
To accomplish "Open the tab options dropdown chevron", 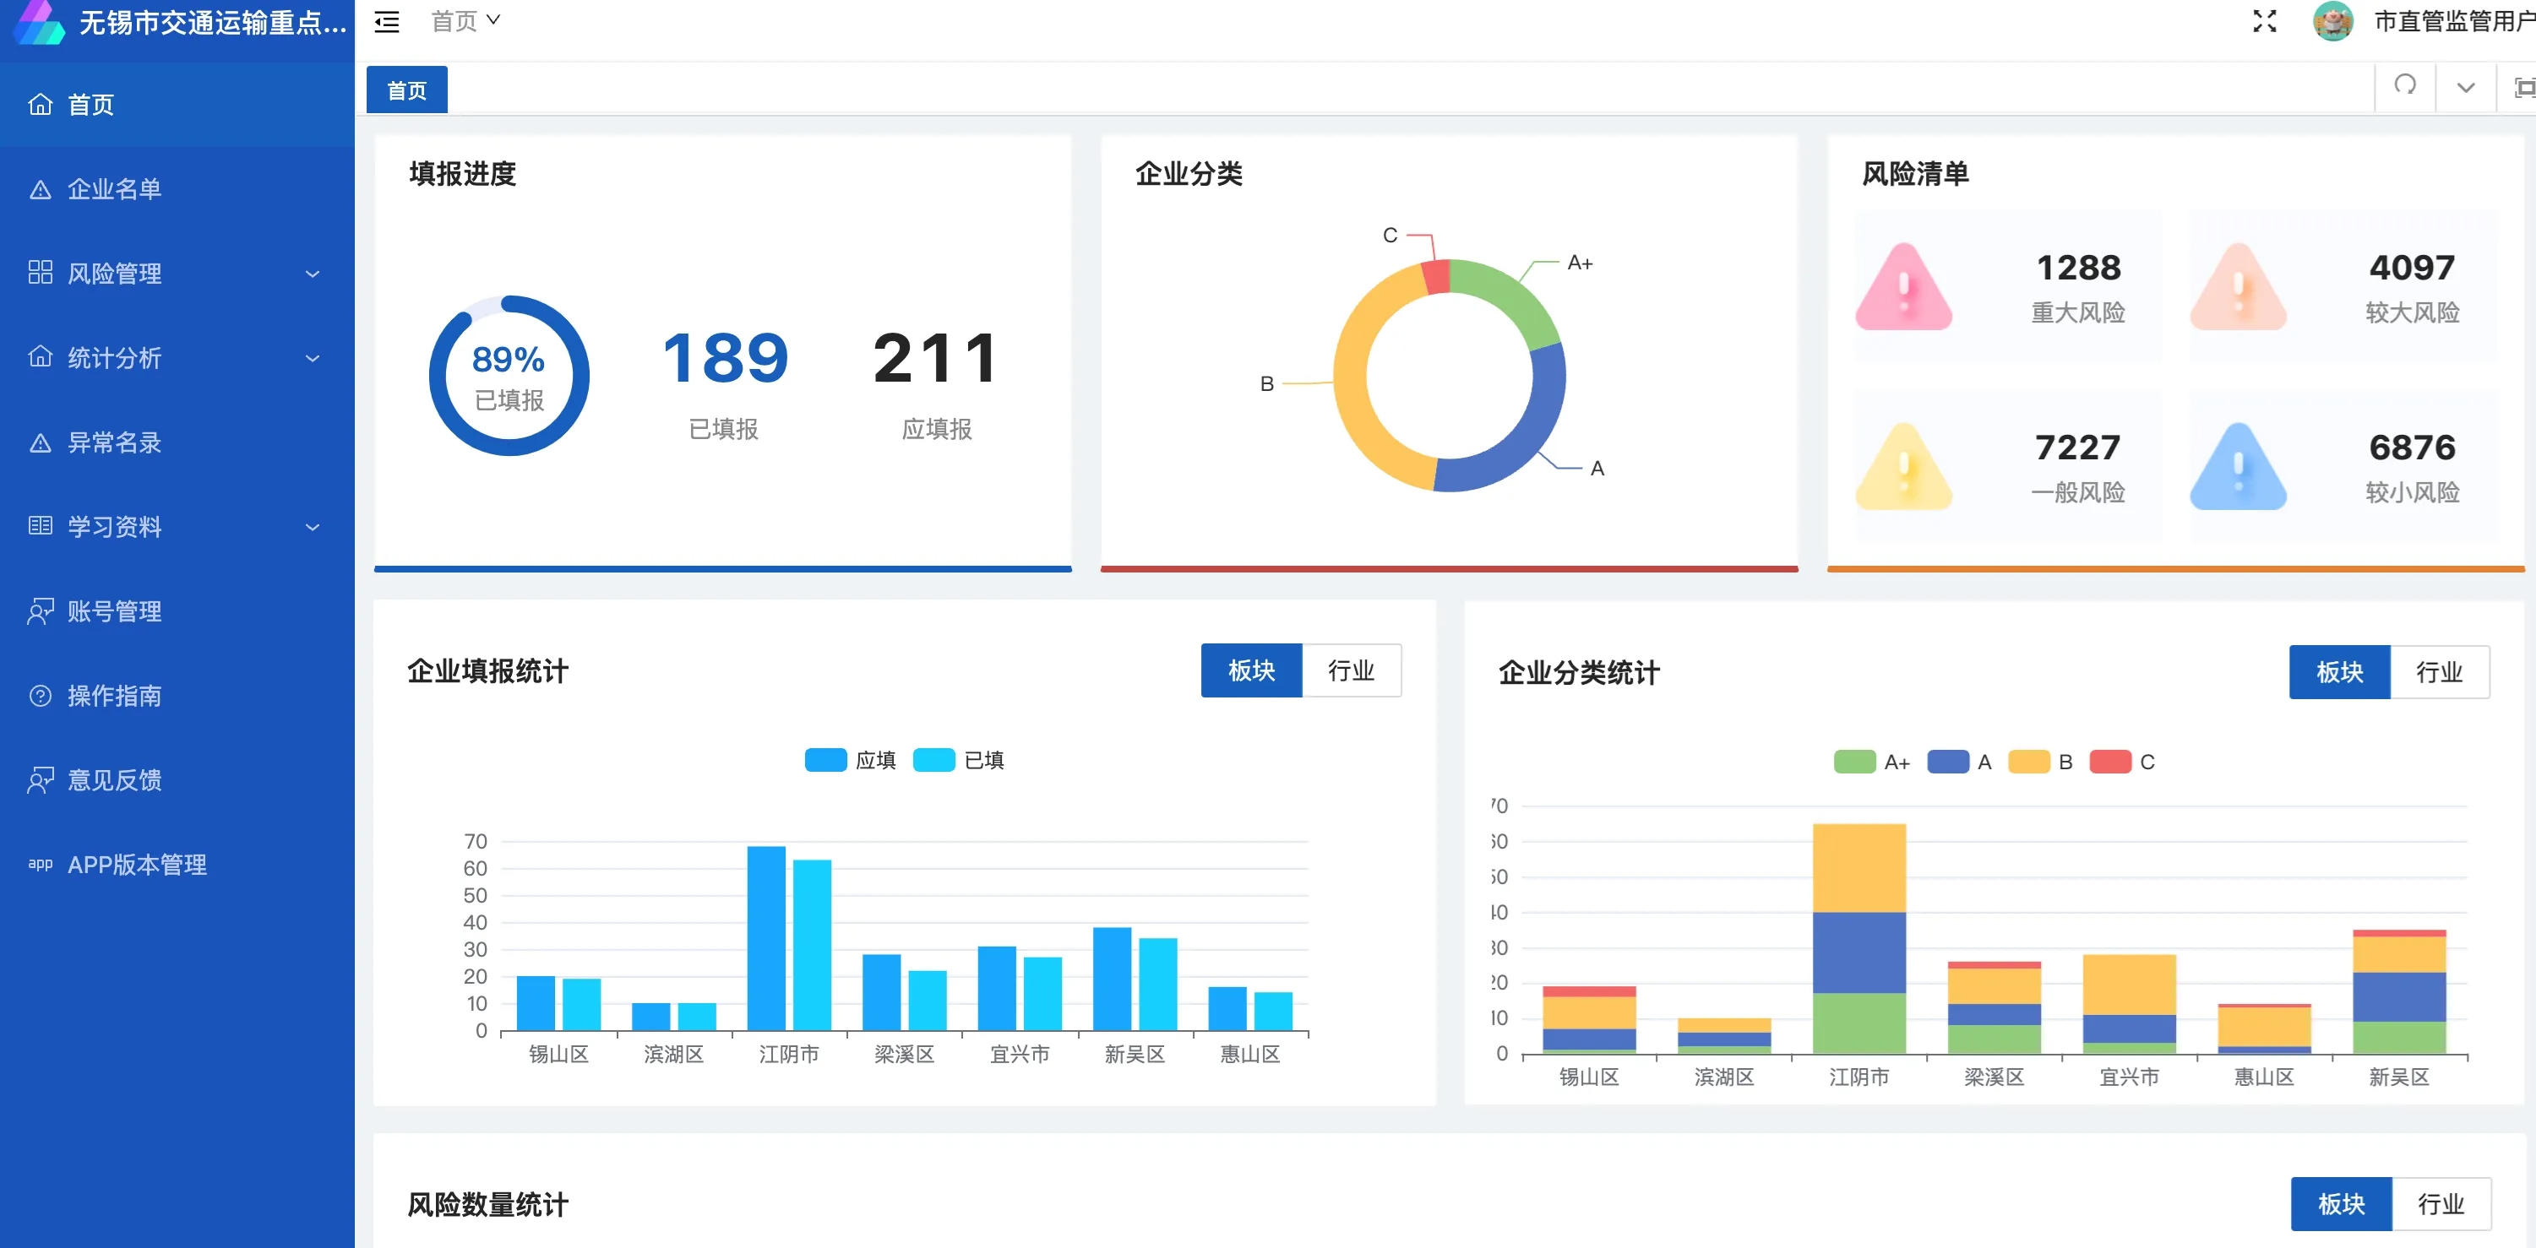I will (x=2465, y=87).
